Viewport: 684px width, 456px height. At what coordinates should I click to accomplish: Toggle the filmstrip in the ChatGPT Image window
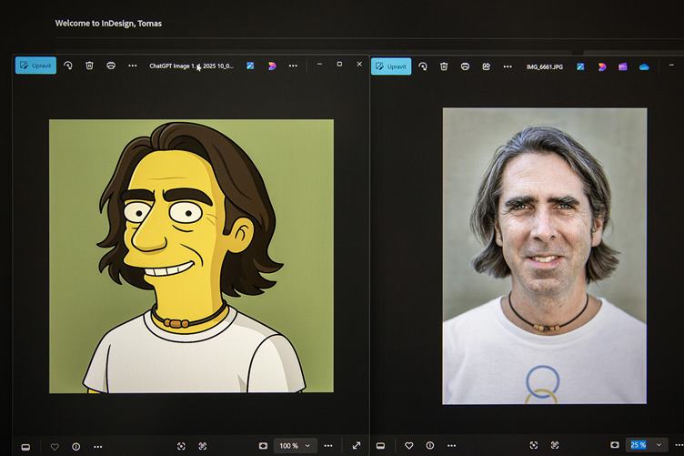point(25,447)
